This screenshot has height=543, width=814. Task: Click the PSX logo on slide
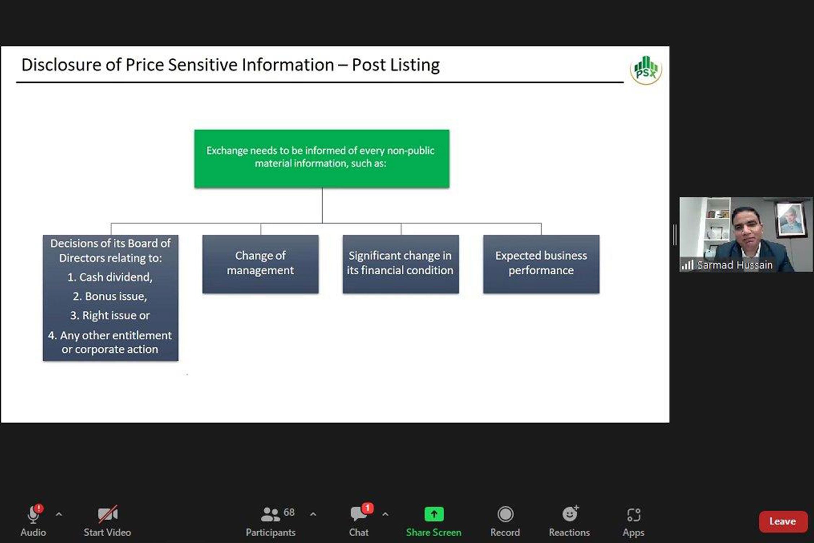tap(646, 70)
